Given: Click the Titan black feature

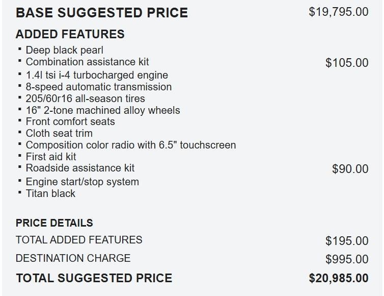Looking at the screenshot, I should [50, 193].
